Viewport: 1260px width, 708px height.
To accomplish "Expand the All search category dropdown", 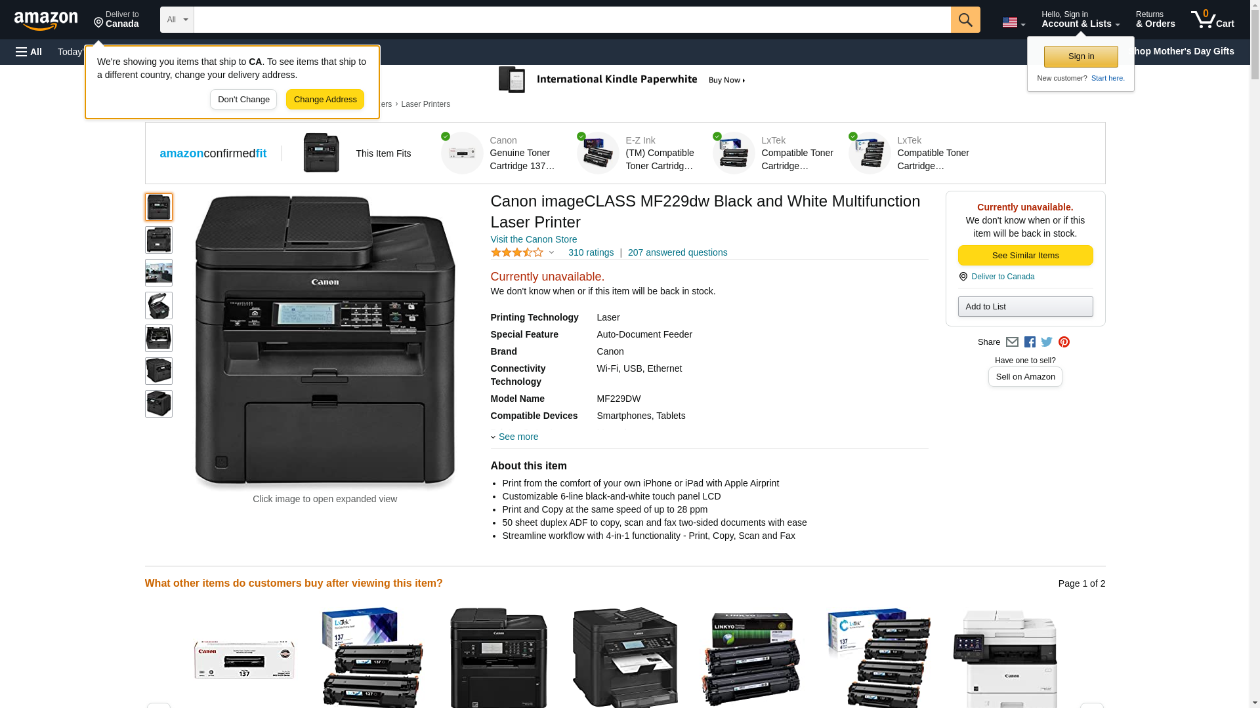I will pyautogui.click(x=177, y=20).
